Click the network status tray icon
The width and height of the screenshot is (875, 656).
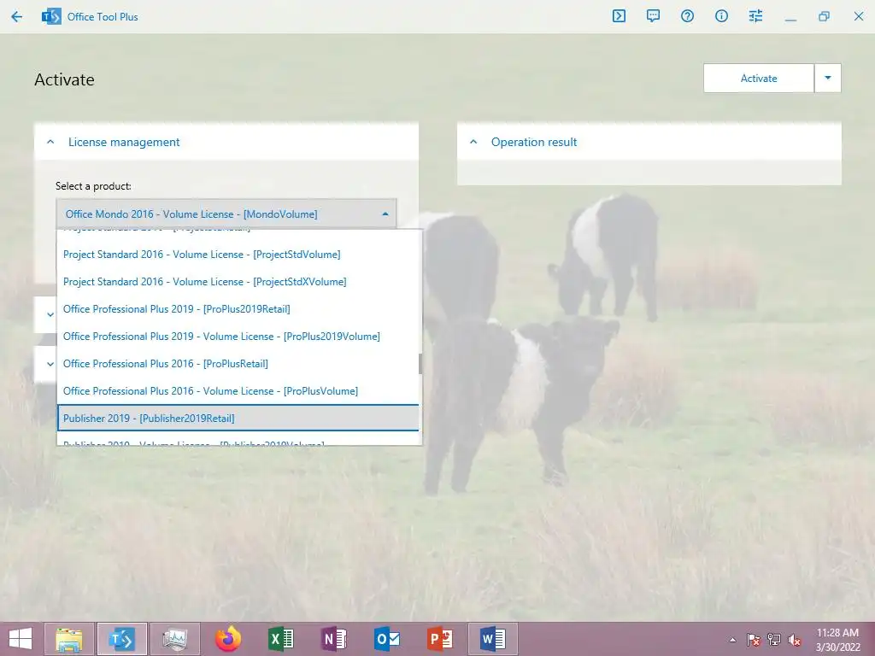(x=774, y=640)
